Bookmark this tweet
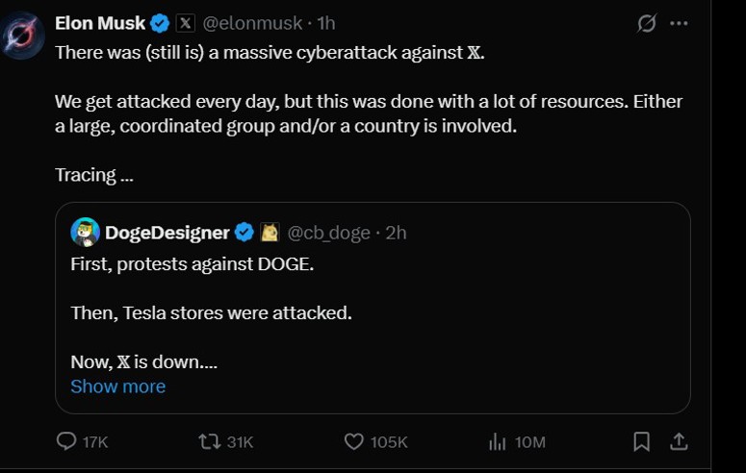746x473 pixels. pos(641,441)
